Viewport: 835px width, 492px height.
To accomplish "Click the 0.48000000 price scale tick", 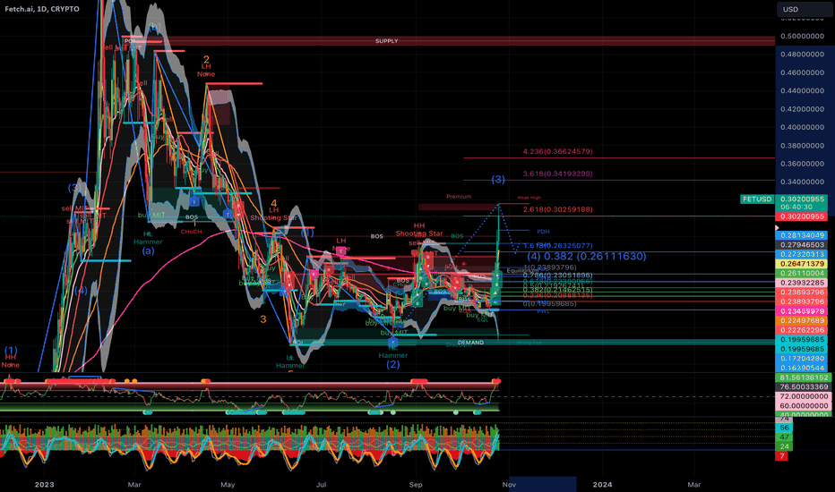I will (x=802, y=55).
